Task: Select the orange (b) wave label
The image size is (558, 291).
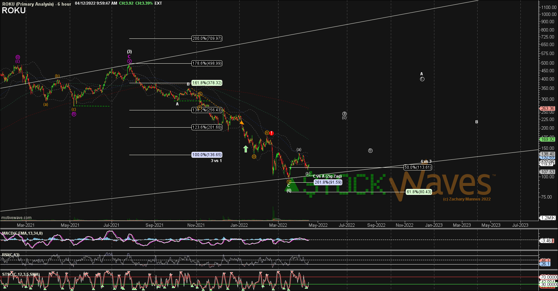Action: click(57, 76)
